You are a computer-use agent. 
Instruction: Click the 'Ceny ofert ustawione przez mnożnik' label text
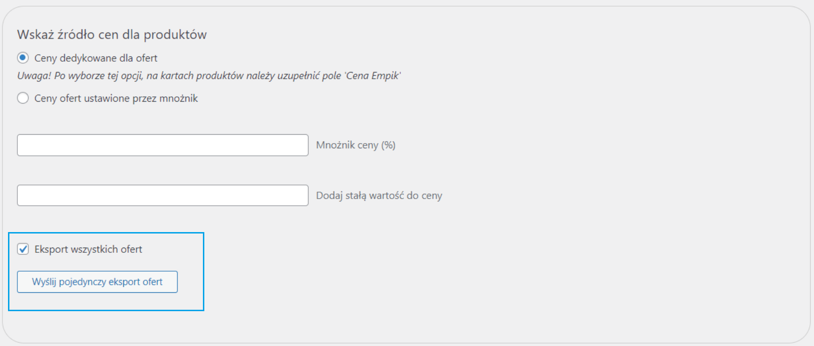pos(116,98)
